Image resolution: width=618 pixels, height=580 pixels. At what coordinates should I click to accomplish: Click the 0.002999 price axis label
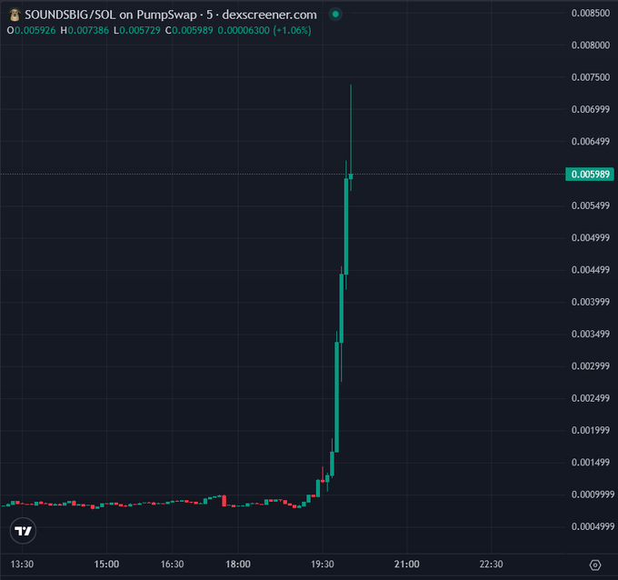click(x=591, y=366)
